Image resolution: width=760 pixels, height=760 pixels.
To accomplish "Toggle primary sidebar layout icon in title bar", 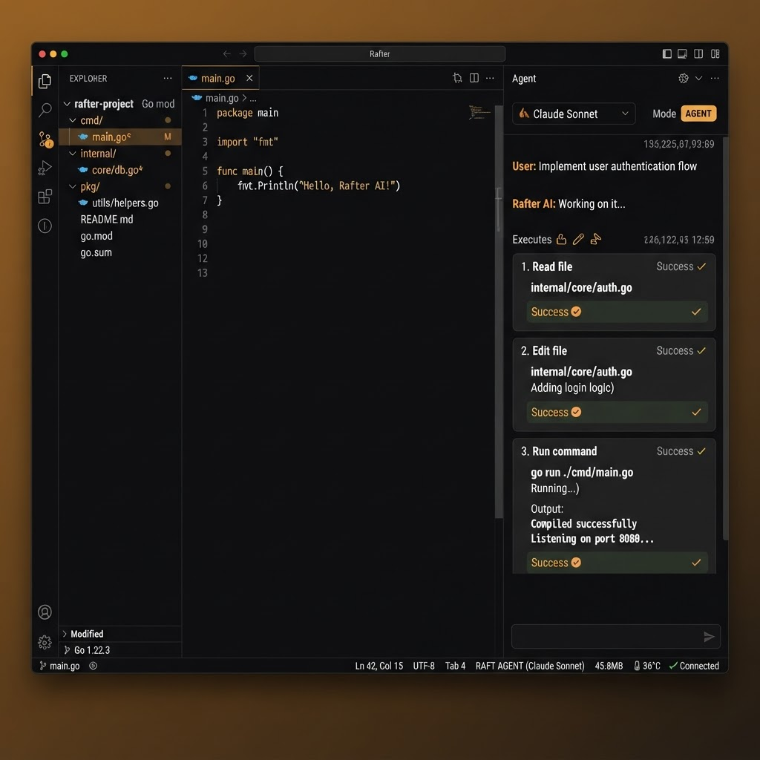I will pos(667,53).
